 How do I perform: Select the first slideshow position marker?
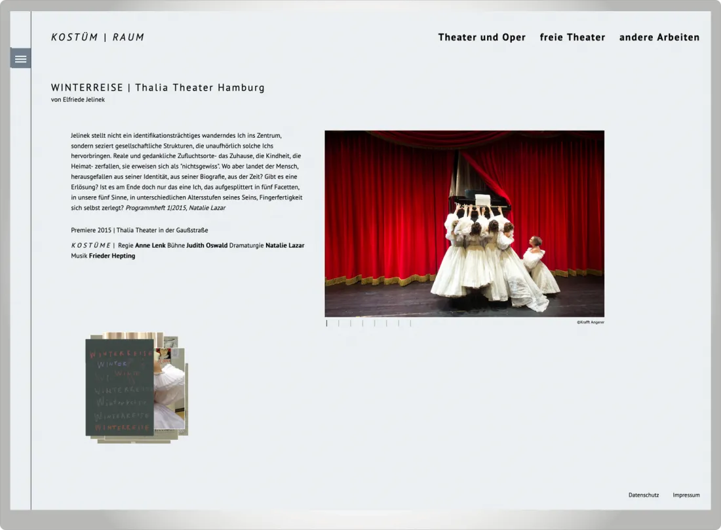pos(326,323)
